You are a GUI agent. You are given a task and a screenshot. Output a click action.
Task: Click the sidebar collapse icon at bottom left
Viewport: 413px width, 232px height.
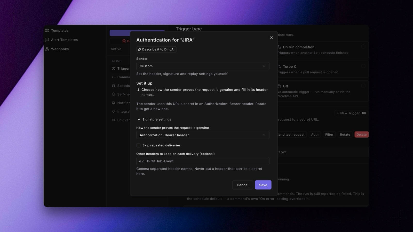46,206
